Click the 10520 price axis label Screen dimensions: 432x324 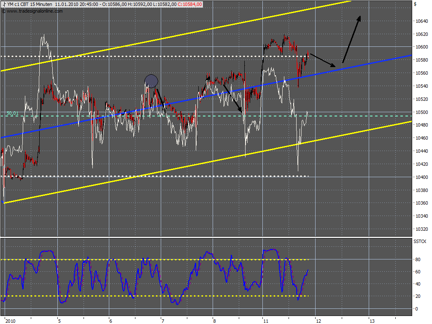point(422,99)
